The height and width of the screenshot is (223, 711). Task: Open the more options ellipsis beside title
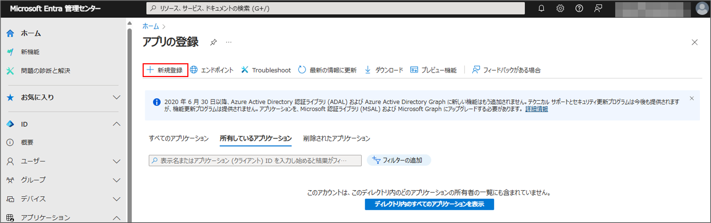point(229,42)
